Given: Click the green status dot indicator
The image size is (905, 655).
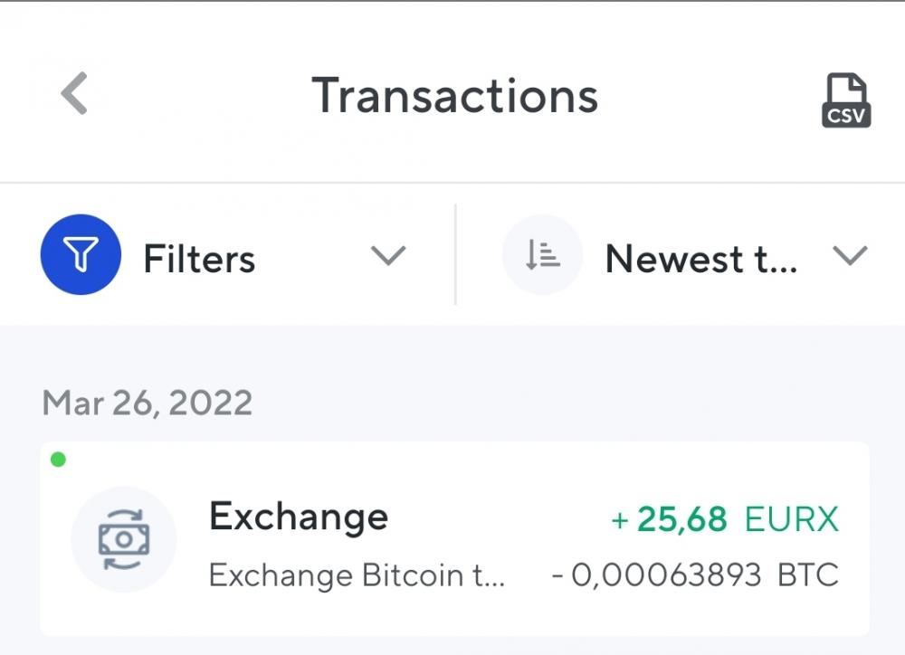Looking at the screenshot, I should coord(59,460).
